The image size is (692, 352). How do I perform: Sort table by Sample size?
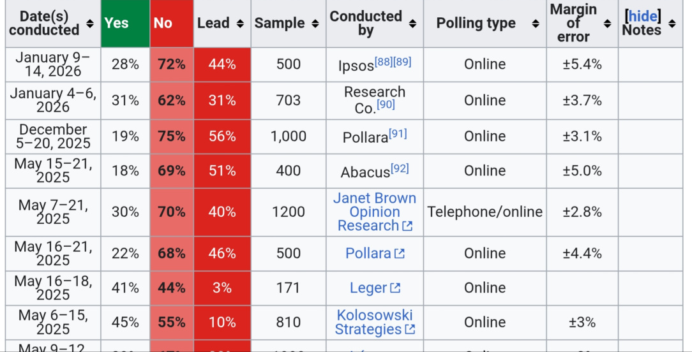[x=315, y=24]
